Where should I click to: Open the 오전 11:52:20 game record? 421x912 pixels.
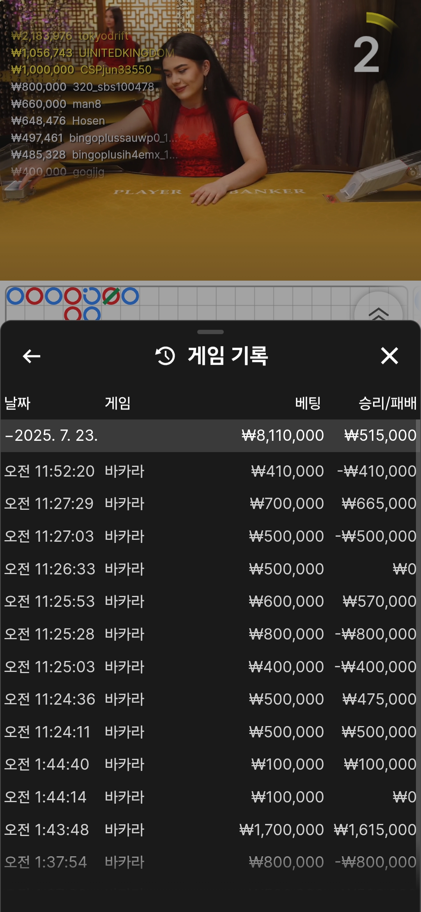click(210, 471)
